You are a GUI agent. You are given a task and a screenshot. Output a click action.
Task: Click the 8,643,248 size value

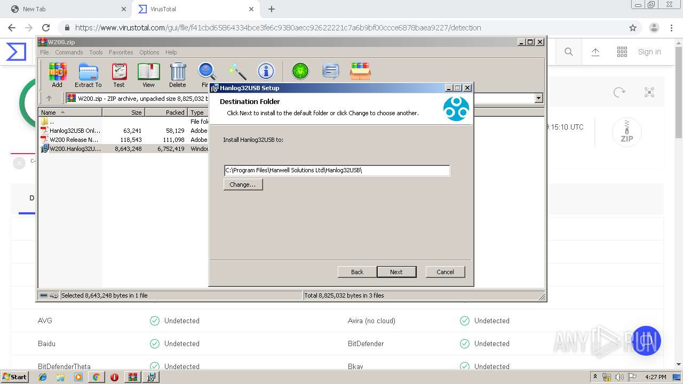point(128,149)
